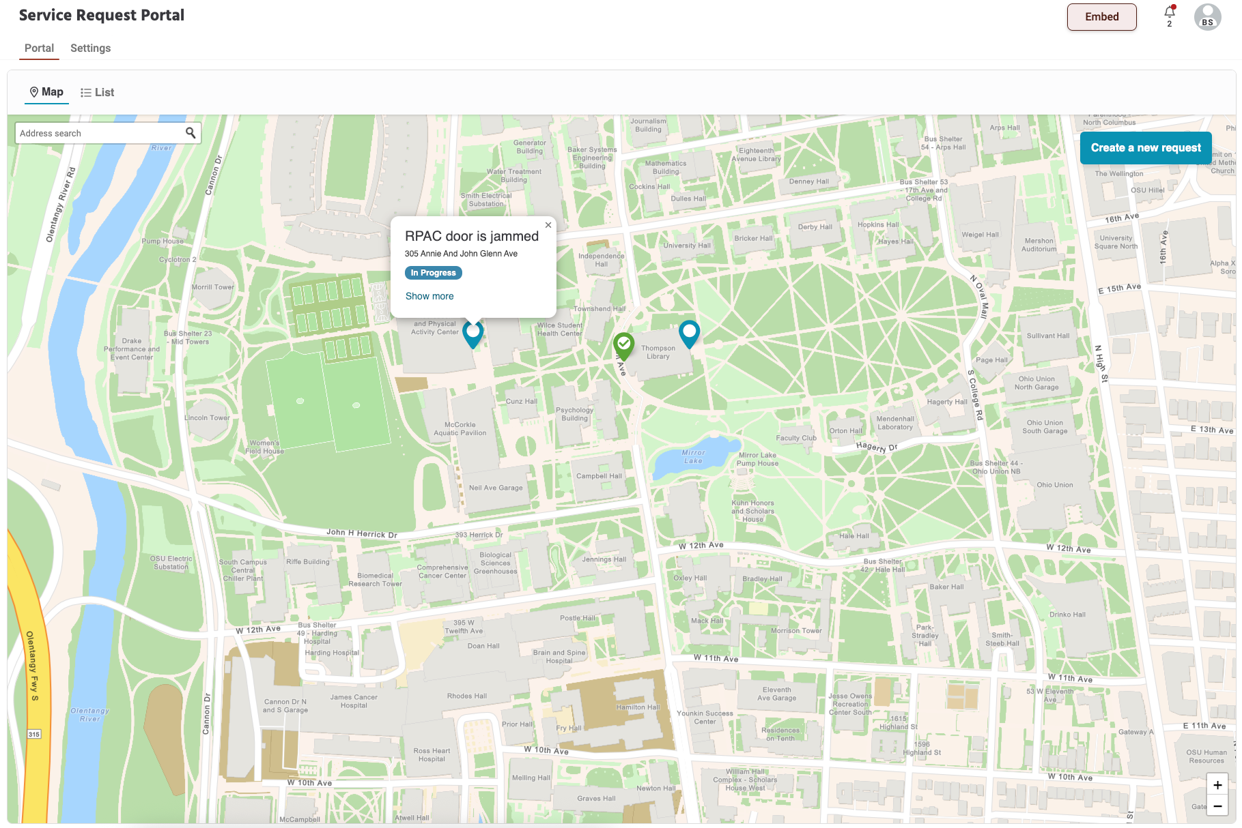Click the Baker Hall map label
This screenshot has width=1242, height=828.
tap(946, 587)
